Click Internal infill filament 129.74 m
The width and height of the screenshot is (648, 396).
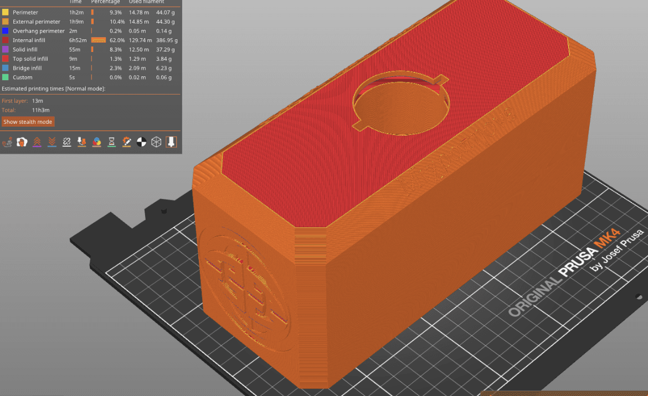(140, 40)
